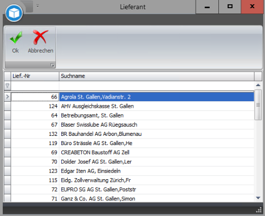The image size is (265, 216).
Task: Click the filter row funnel icon
Action: click(8, 86)
